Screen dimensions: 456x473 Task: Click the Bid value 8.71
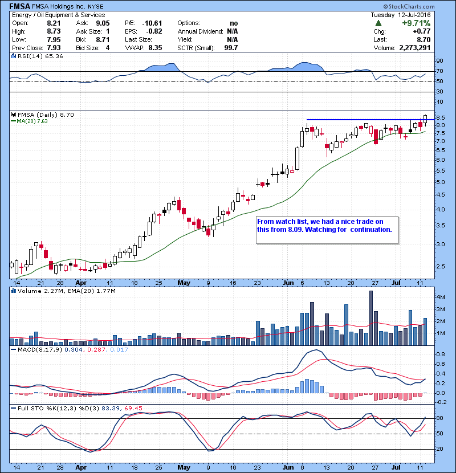(103, 39)
